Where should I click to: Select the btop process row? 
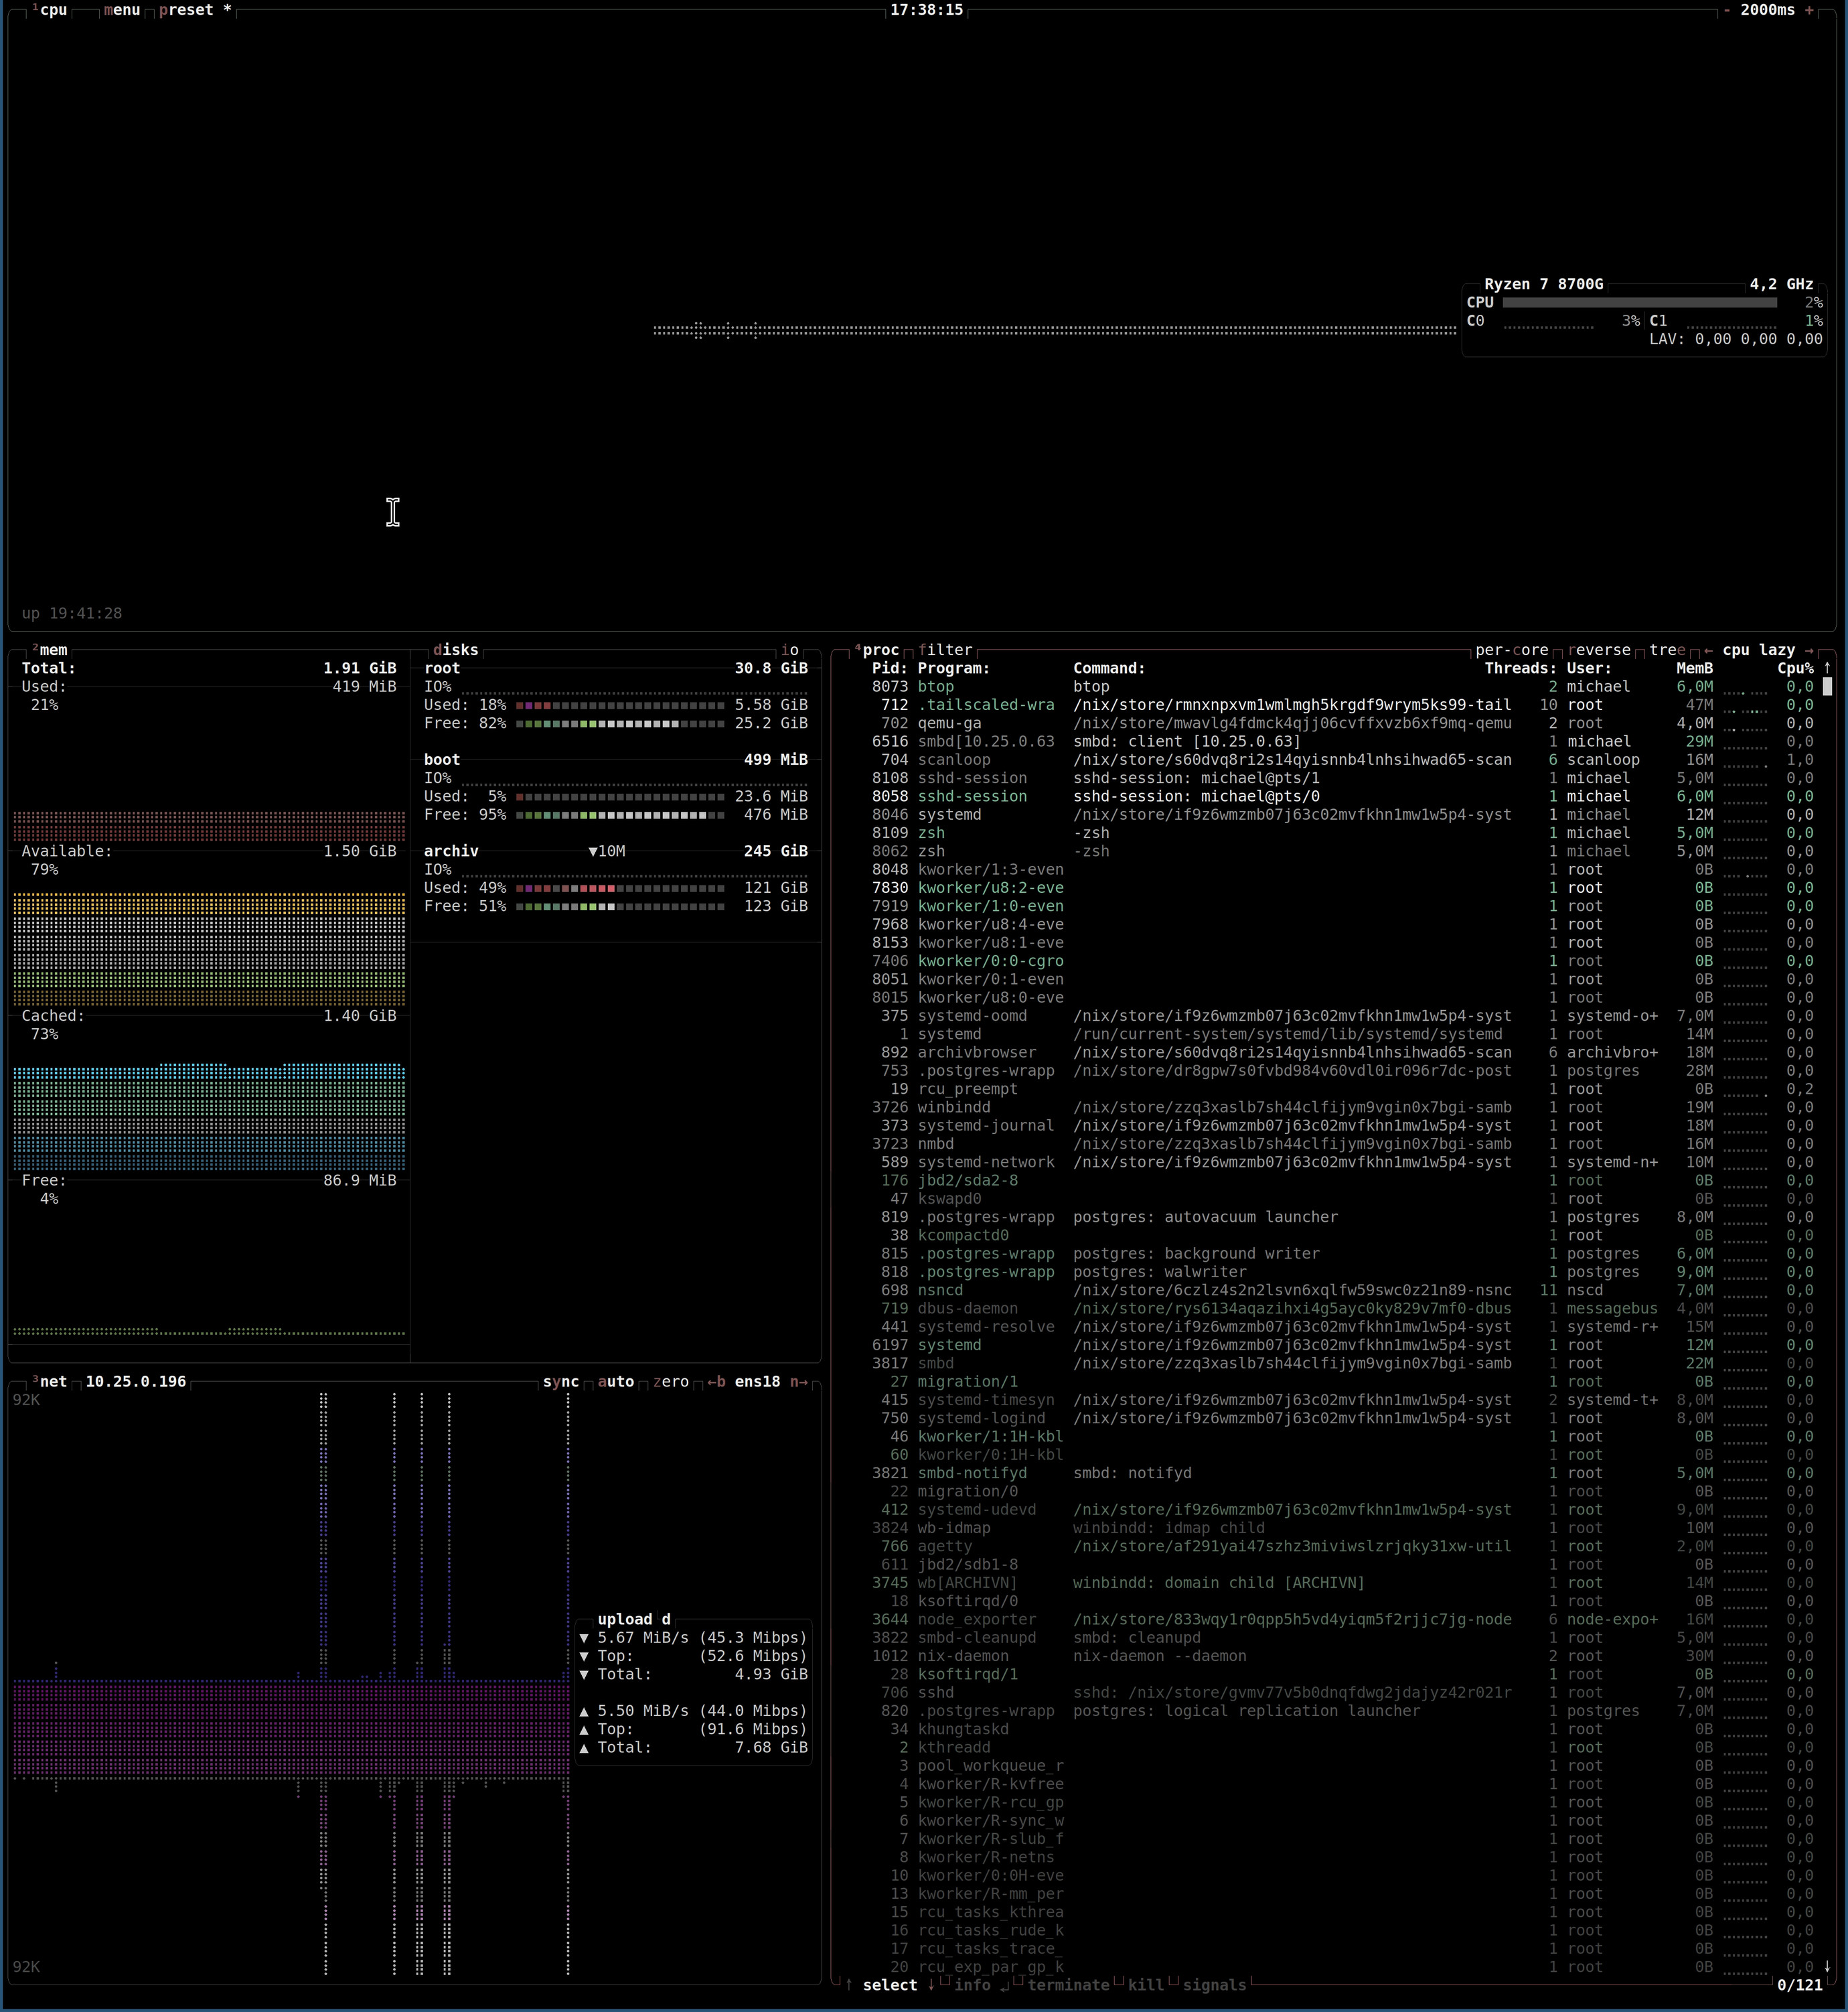1342,687
